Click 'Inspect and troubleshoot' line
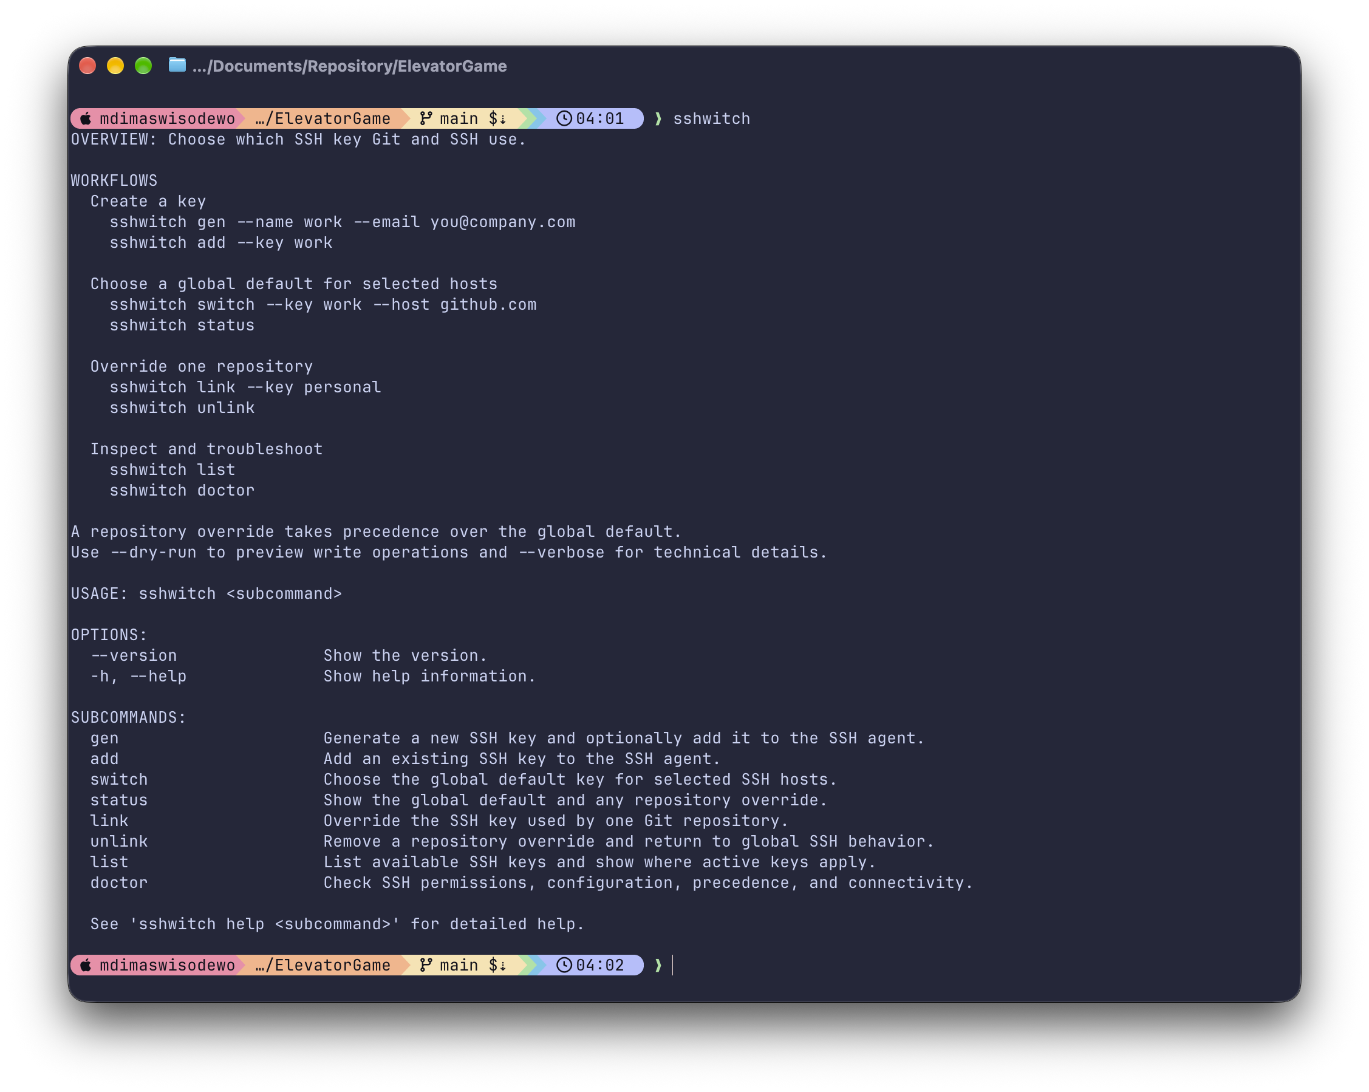This screenshot has height=1092, width=1369. point(207,449)
